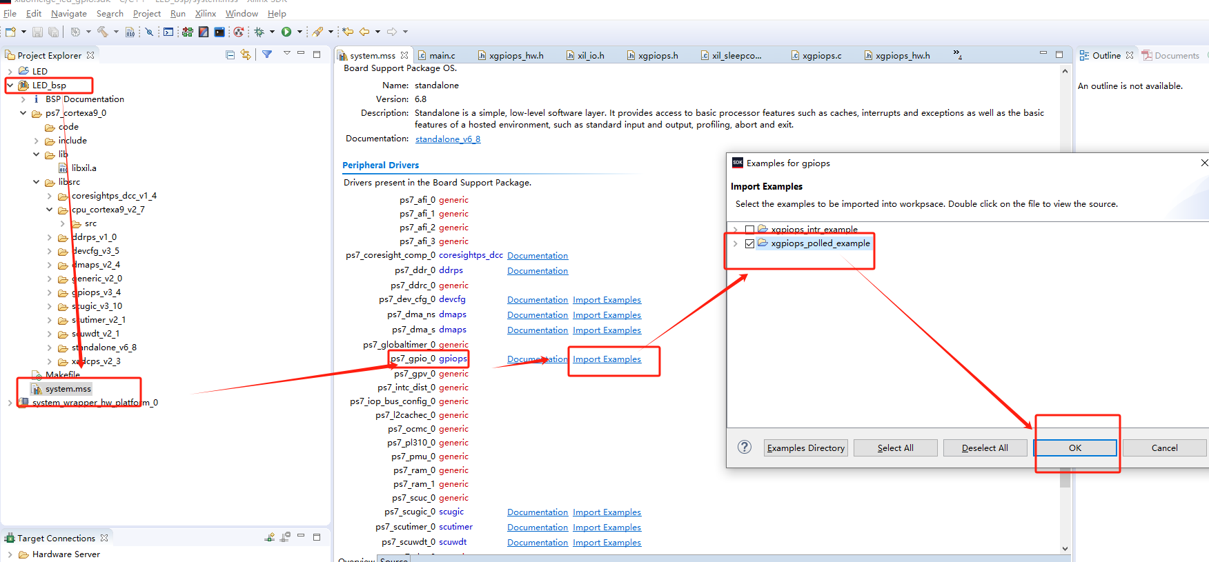
Task: Click the Project Explorer filter funnel icon
Action: coord(267,54)
